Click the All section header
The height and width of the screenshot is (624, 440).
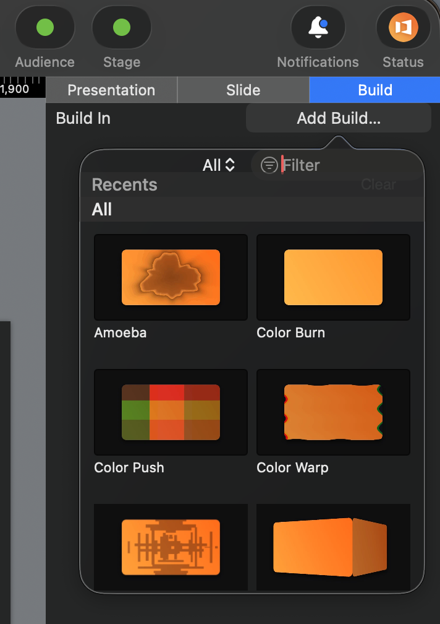[x=102, y=209]
